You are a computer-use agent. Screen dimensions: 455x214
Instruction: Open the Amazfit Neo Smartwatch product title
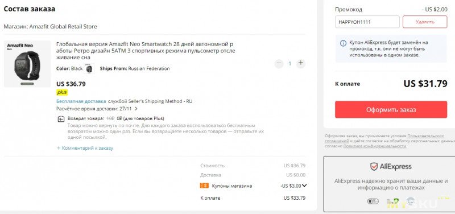point(146,51)
